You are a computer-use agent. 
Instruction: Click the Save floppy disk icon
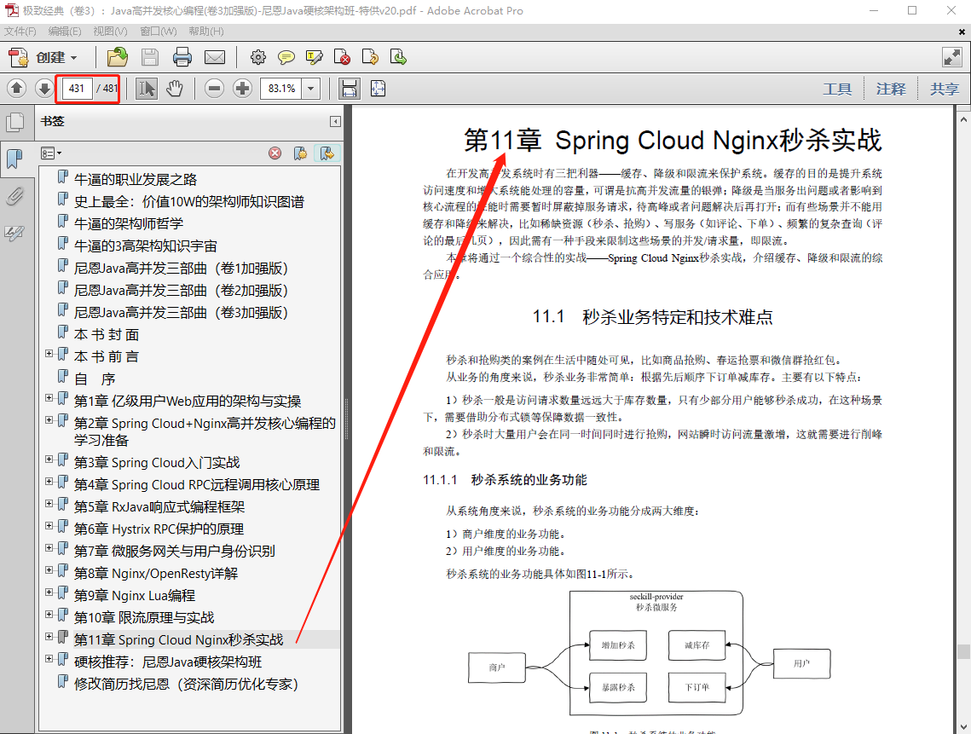(x=150, y=58)
